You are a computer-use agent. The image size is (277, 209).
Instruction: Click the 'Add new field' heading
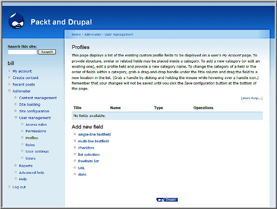(87, 127)
